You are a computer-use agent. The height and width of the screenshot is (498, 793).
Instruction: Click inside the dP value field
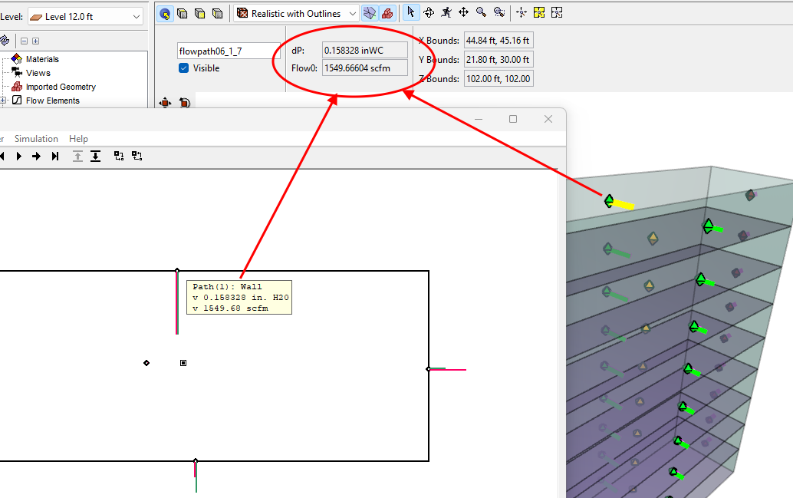(x=367, y=49)
